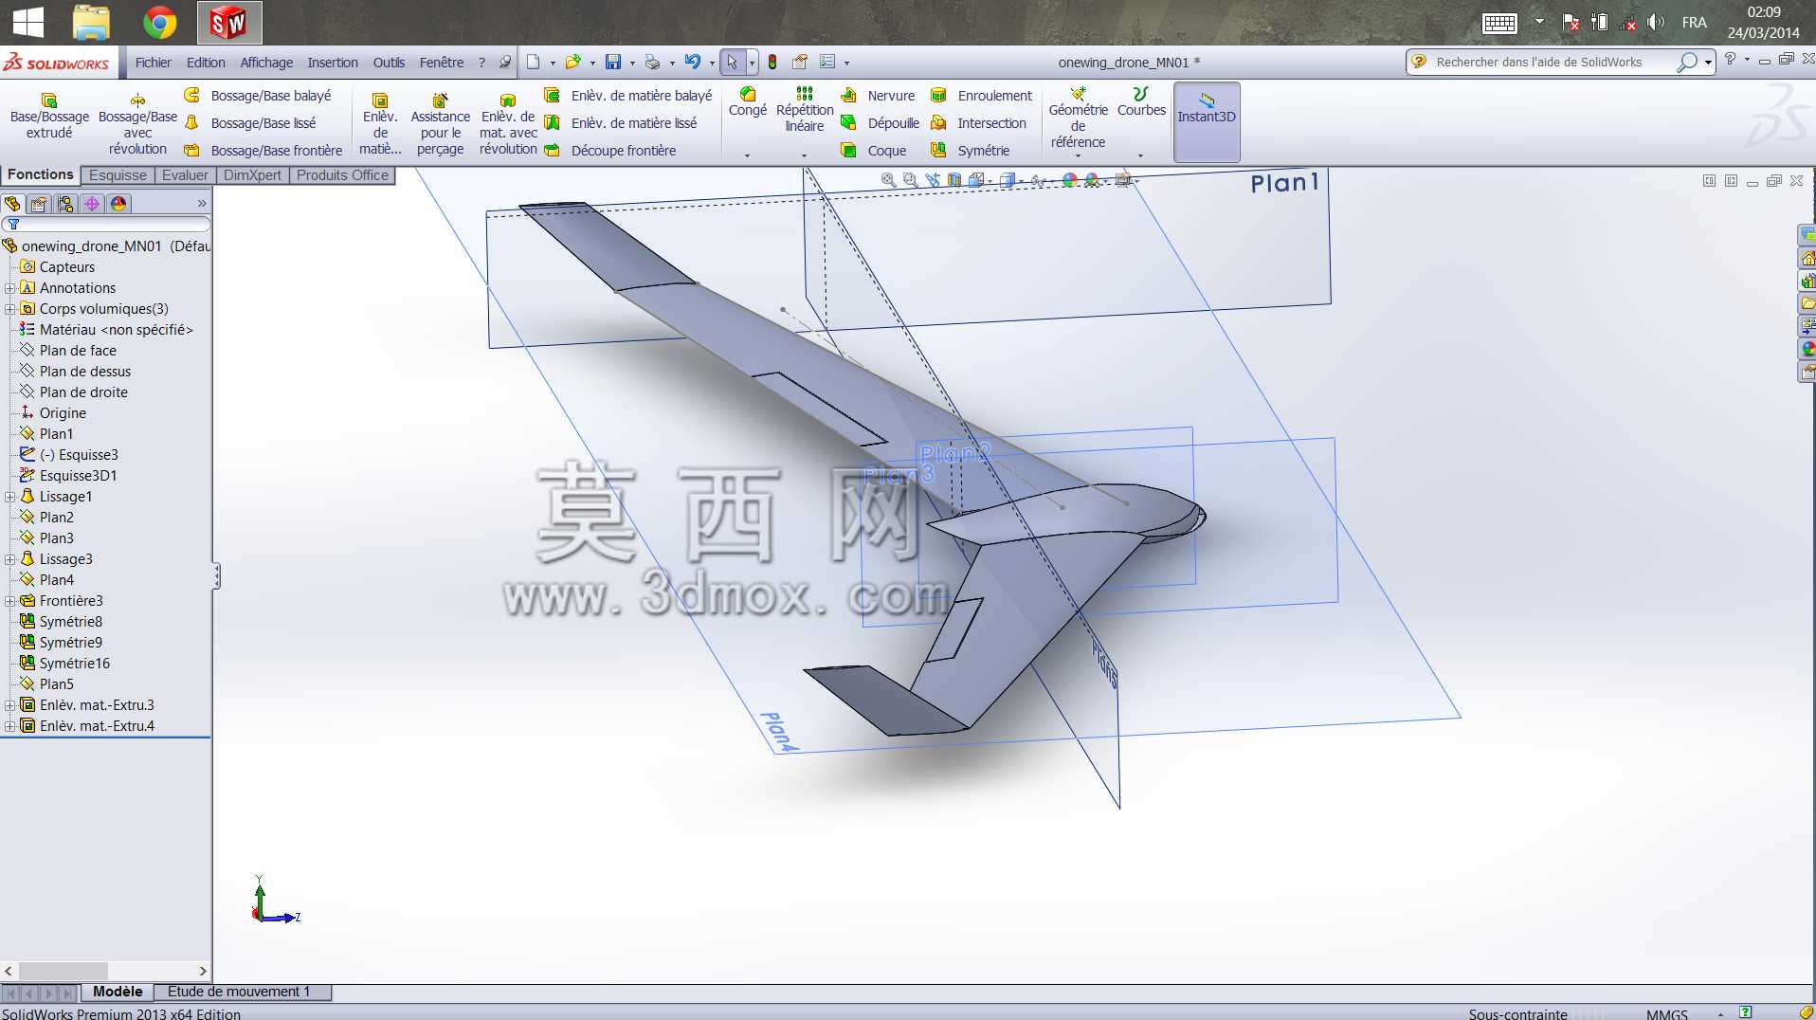The width and height of the screenshot is (1816, 1020).
Task: Open the Insertion menu
Action: [x=333, y=63]
